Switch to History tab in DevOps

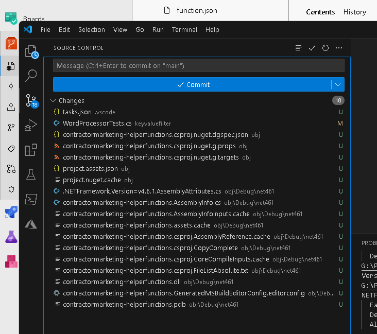(x=355, y=12)
